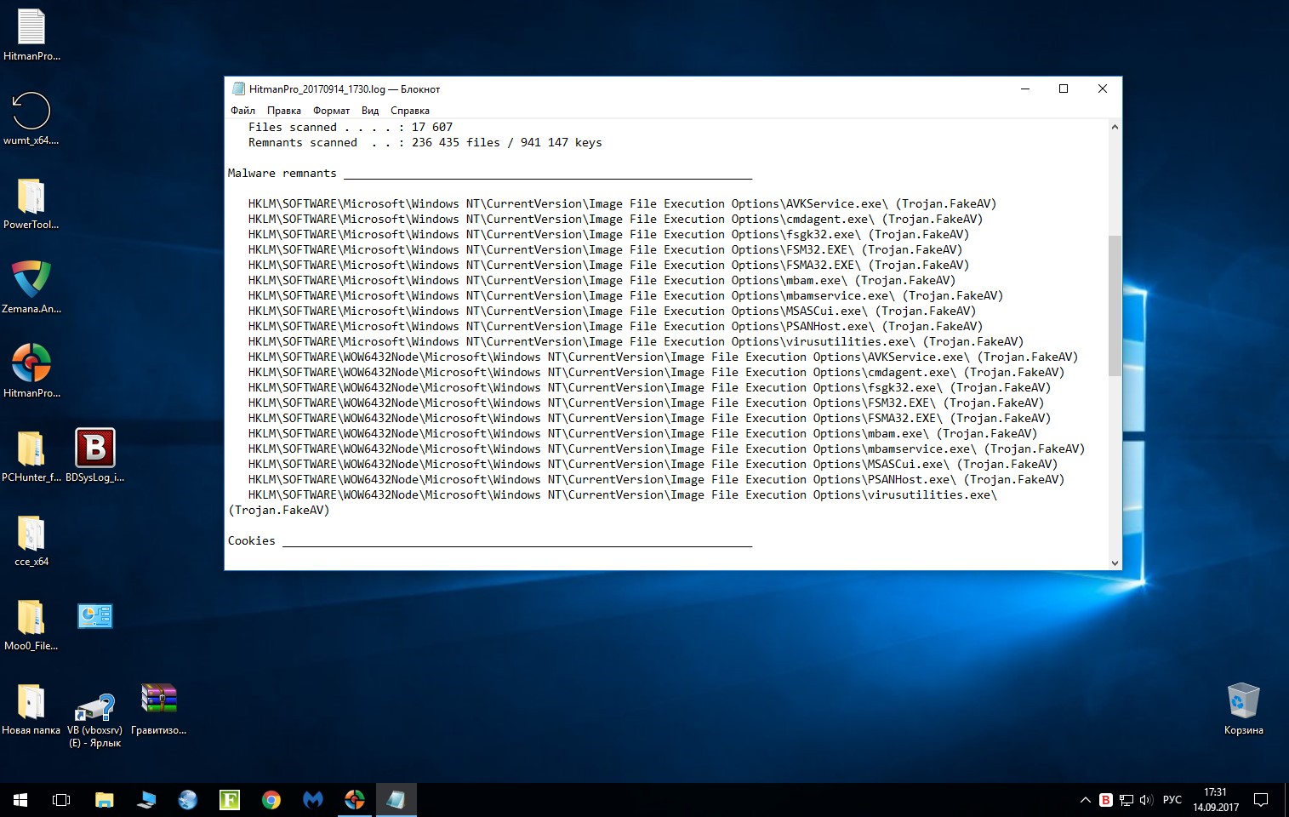This screenshot has height=817, width=1289.
Task: Open the Файл menu in Notepad
Action: 242,111
